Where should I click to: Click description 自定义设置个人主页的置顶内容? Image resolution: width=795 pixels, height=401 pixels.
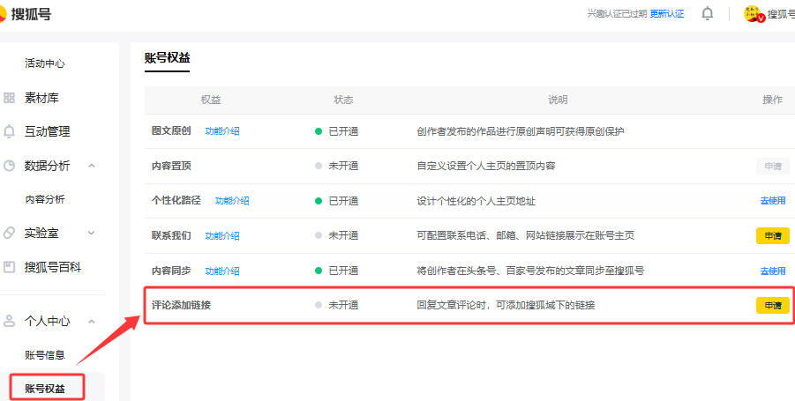point(485,166)
